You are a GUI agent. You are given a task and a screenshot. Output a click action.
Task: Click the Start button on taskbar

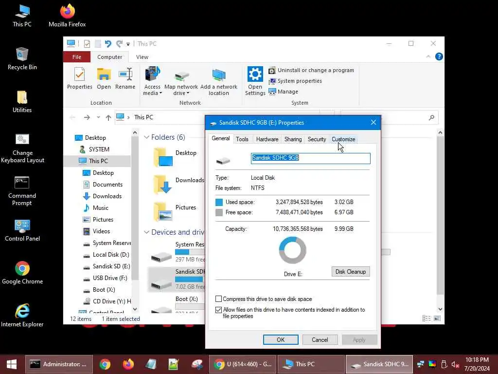click(12, 364)
